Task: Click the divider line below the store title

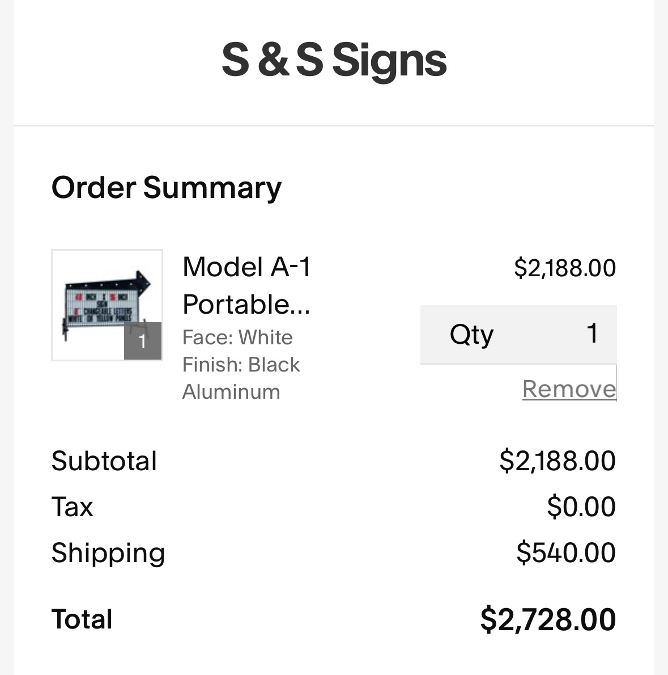Action: click(334, 125)
